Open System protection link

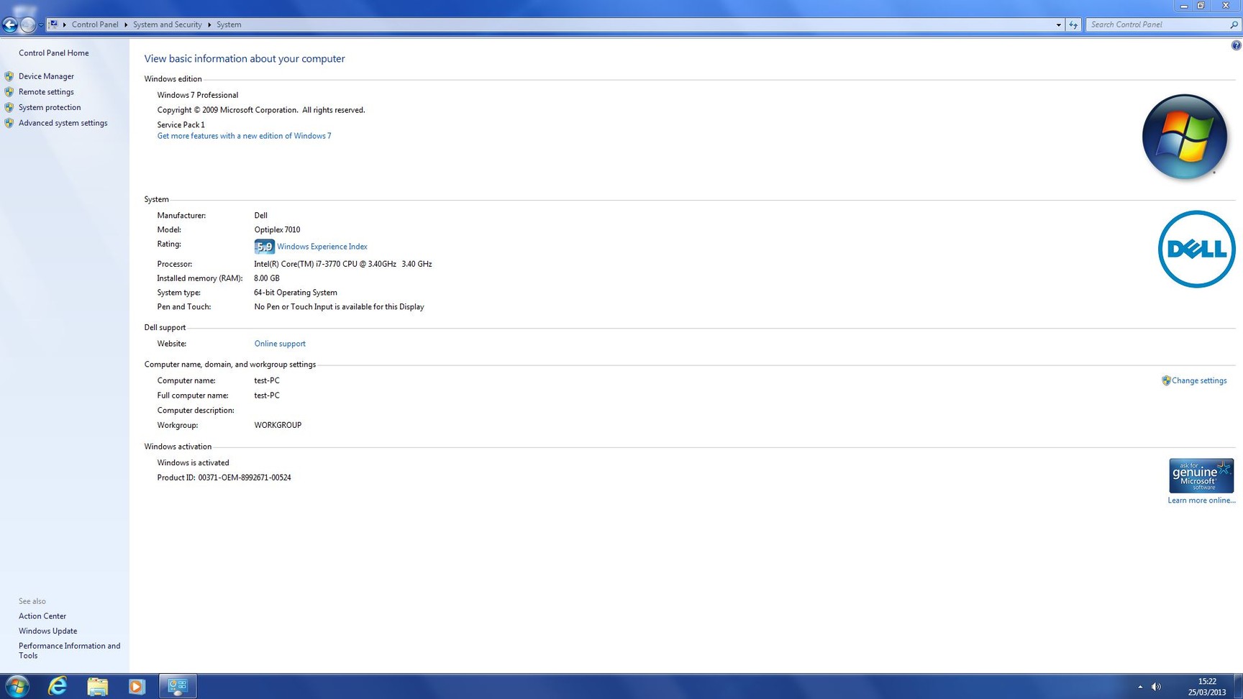pos(50,107)
